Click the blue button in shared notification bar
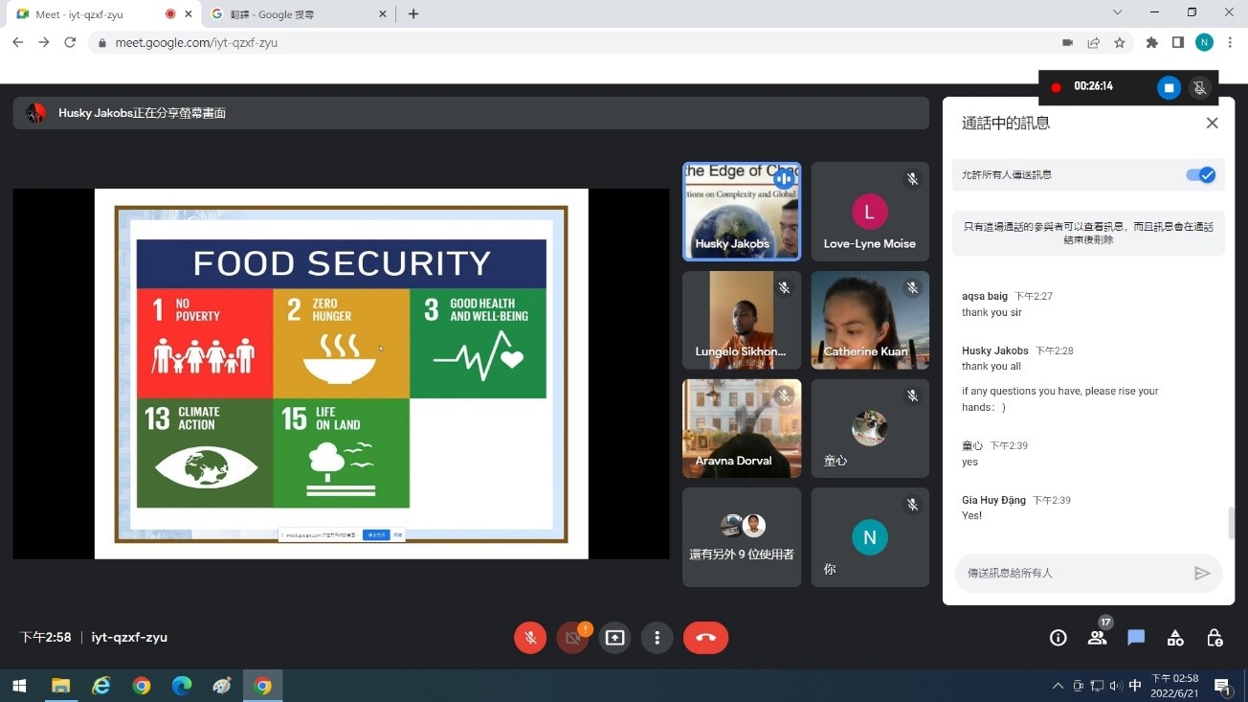Screen dimensions: 1248x702 pyautogui.click(x=376, y=534)
